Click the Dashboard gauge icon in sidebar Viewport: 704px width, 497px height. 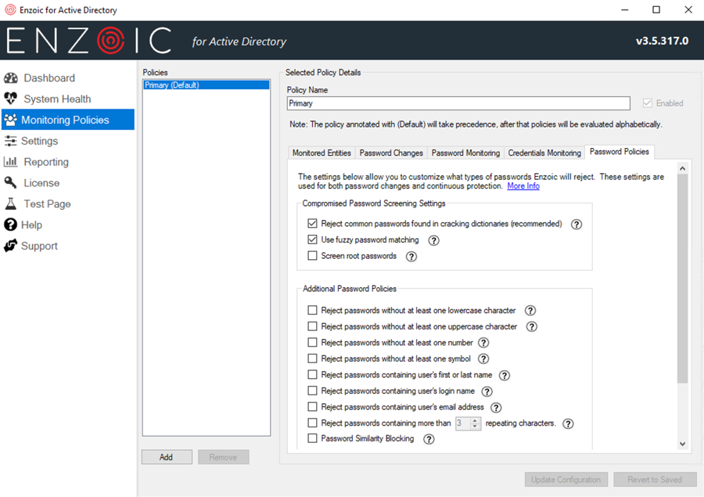pyautogui.click(x=11, y=78)
